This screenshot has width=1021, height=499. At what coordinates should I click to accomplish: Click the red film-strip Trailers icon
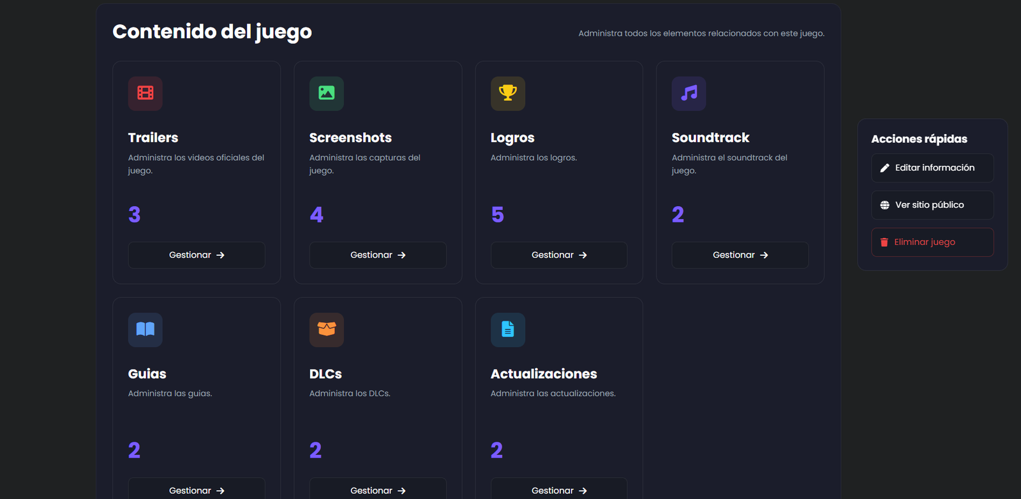145,93
